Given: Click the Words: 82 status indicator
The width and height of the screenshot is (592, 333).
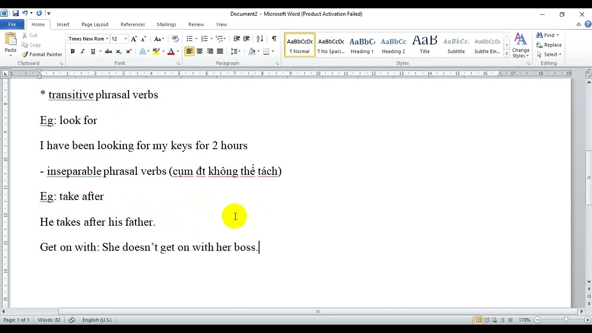Looking at the screenshot, I should point(49,320).
